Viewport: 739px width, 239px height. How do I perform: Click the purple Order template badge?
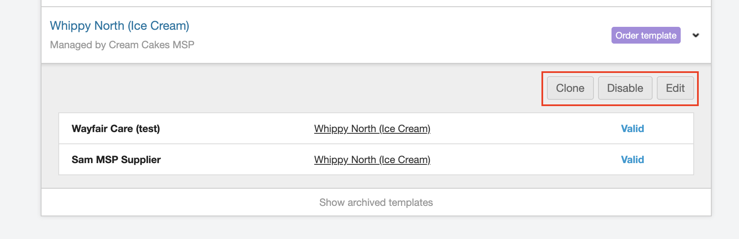[x=645, y=35]
